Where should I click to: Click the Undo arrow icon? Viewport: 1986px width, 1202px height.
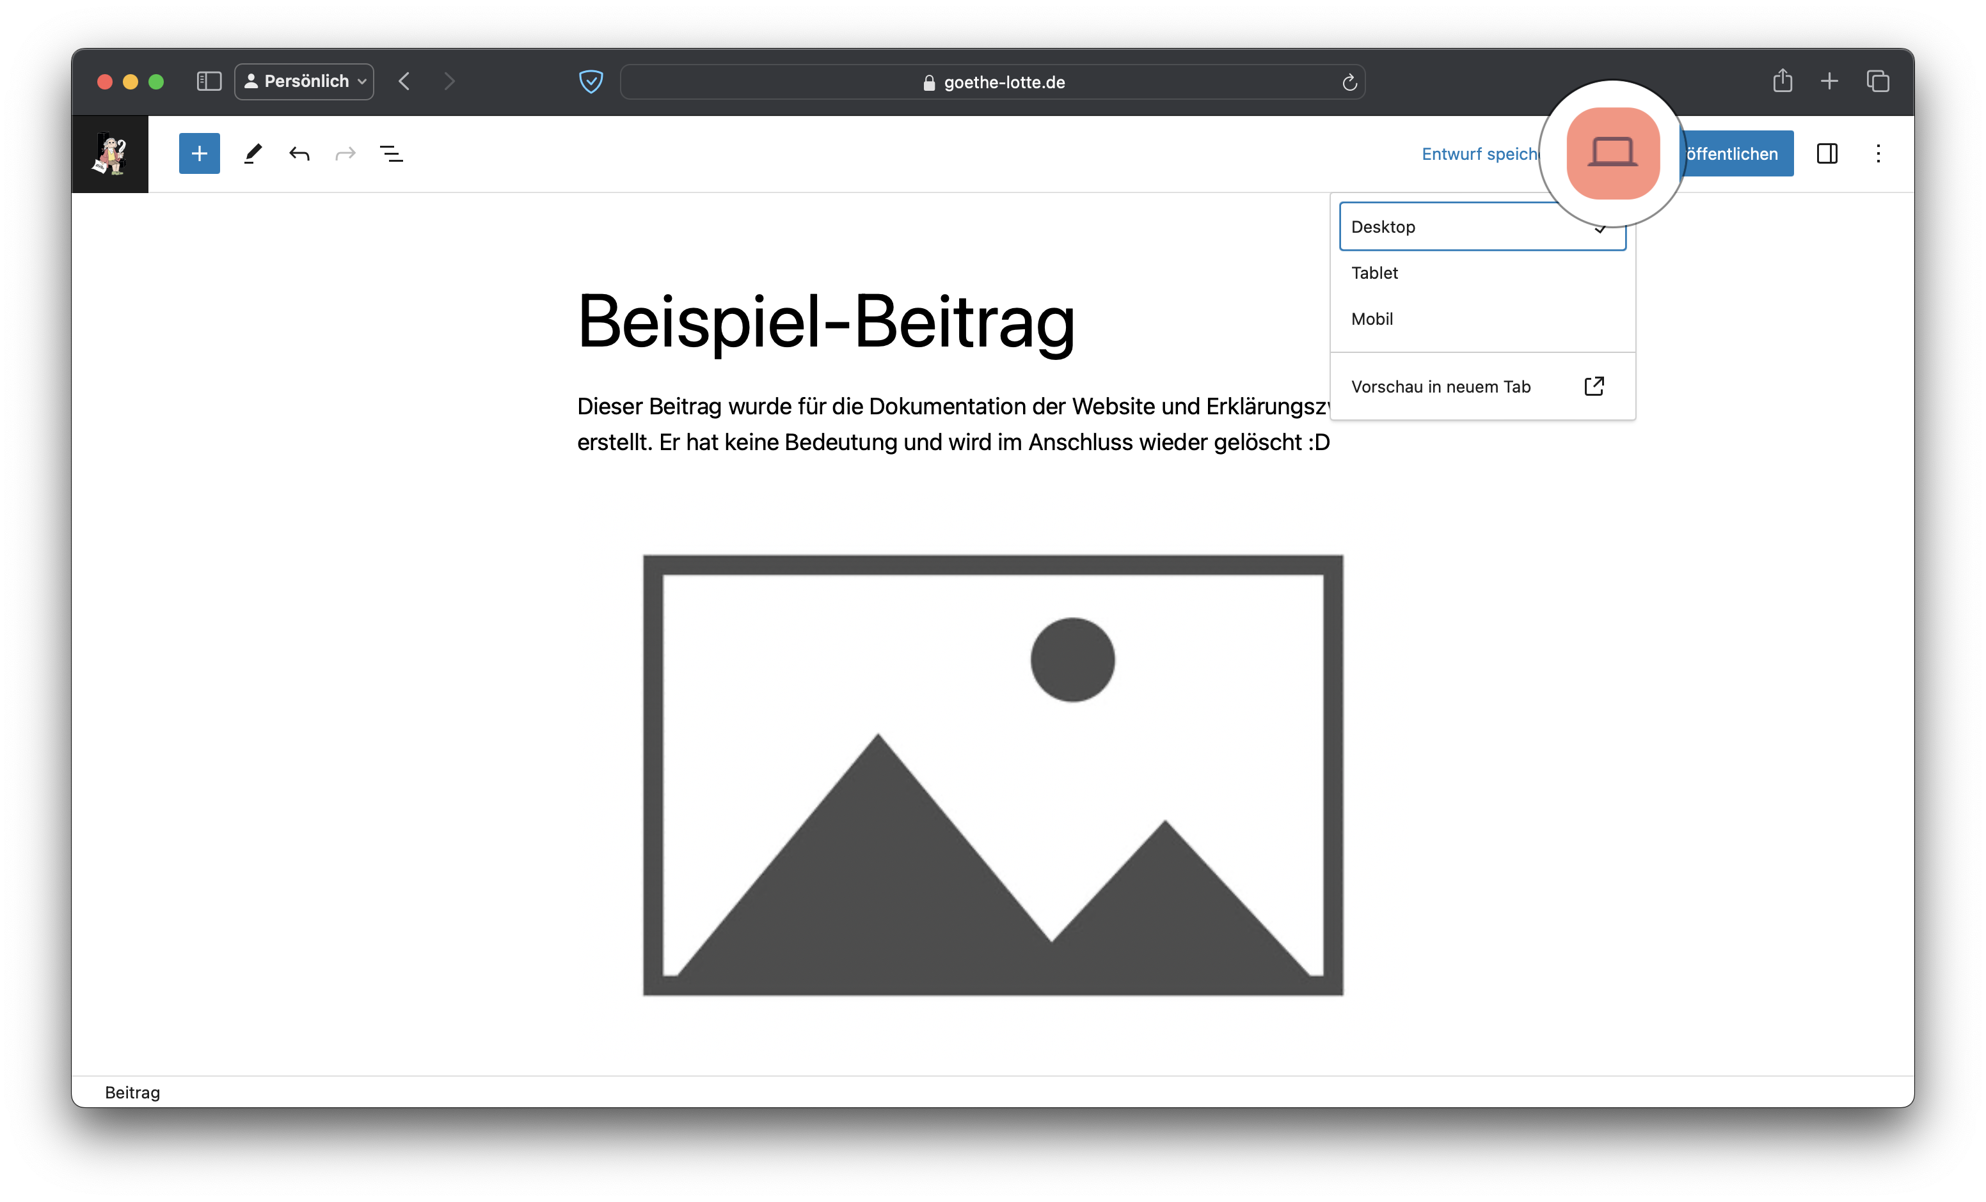coord(299,153)
